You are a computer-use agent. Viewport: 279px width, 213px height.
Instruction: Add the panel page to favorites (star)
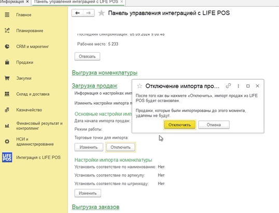point(101,13)
